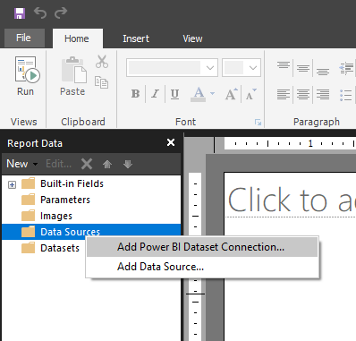Screen dimensions: 356x341
Task: Click the Undo arrow icon
Action: coord(40,13)
